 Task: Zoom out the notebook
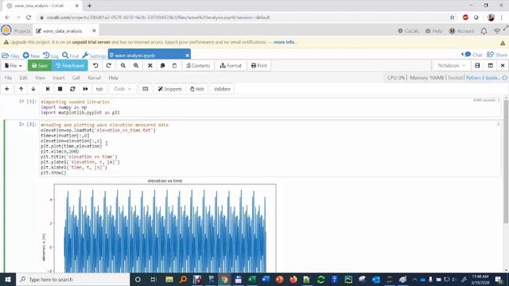point(123,65)
